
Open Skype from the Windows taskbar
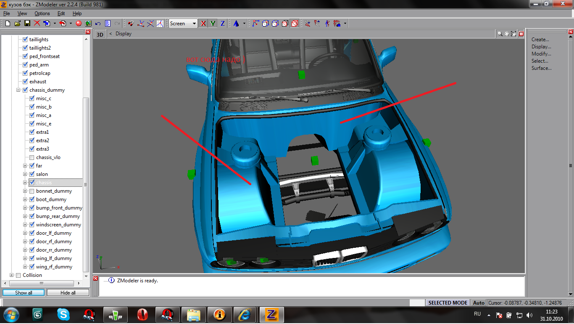coord(63,314)
